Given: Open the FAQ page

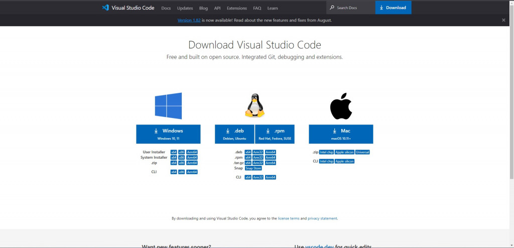Looking at the screenshot, I should (x=257, y=8).
